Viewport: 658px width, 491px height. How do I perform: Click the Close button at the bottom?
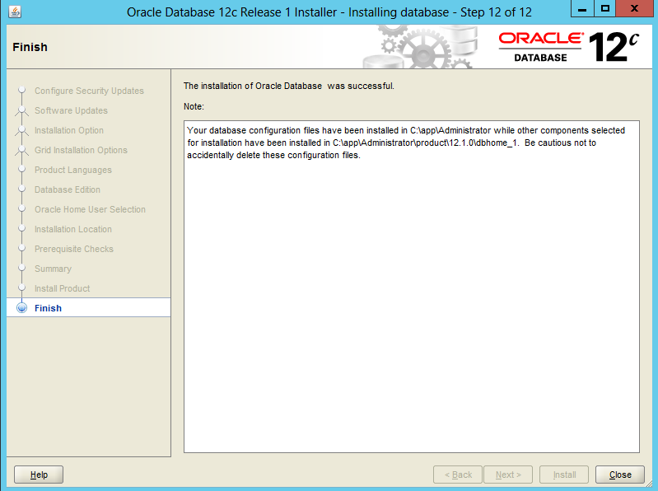620,475
